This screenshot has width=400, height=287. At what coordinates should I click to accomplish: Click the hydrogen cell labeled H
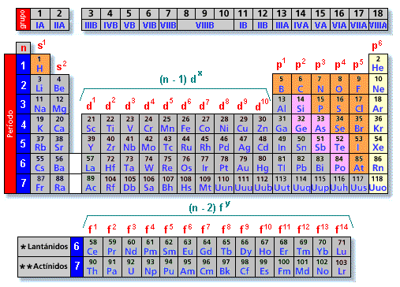tap(40, 65)
